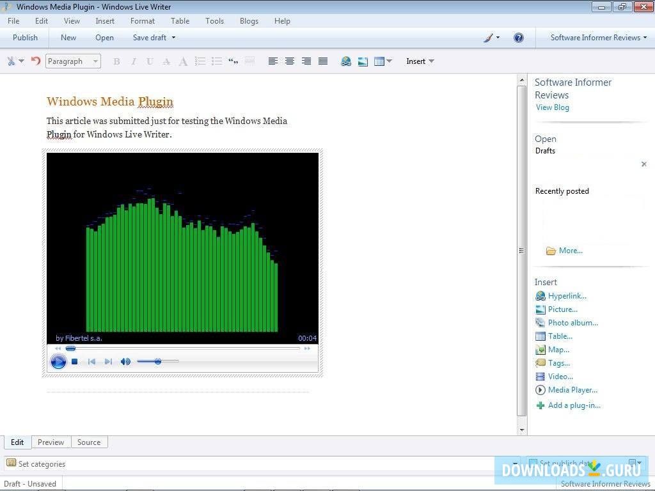
Task: Click the View Blog link
Action: coord(552,107)
